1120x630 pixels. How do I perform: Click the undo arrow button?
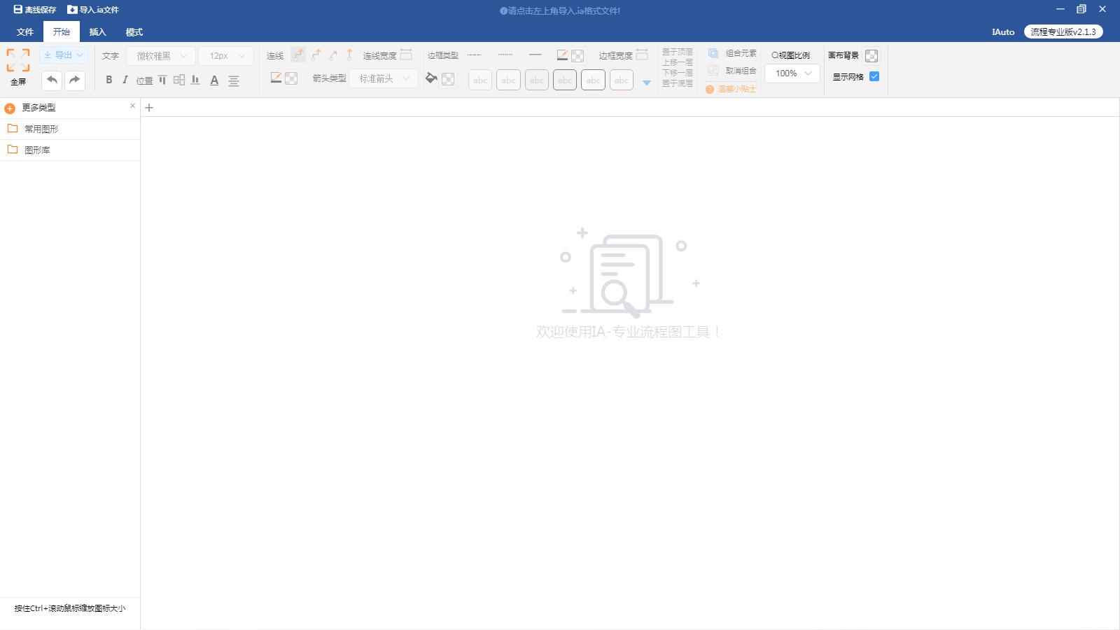52,80
